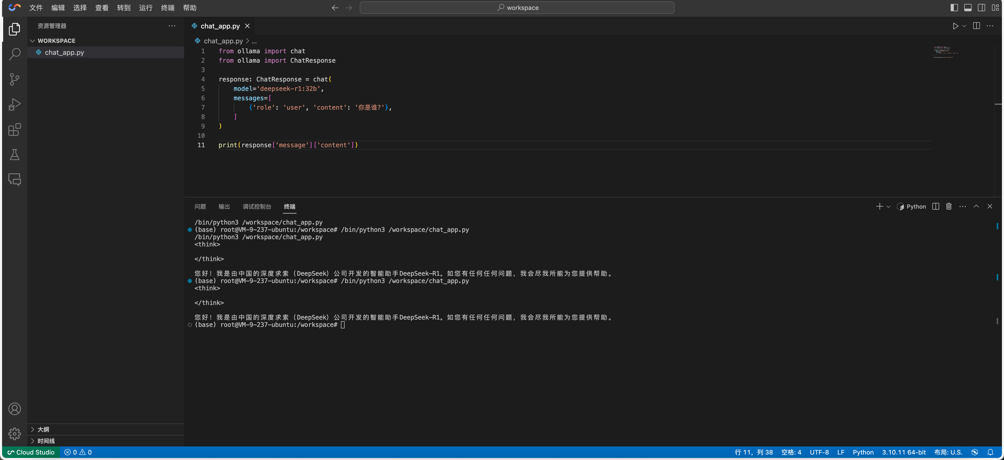Click the 布局: U.S. keyboard layout
Image resolution: width=1004 pixels, height=460 pixels.
point(948,452)
